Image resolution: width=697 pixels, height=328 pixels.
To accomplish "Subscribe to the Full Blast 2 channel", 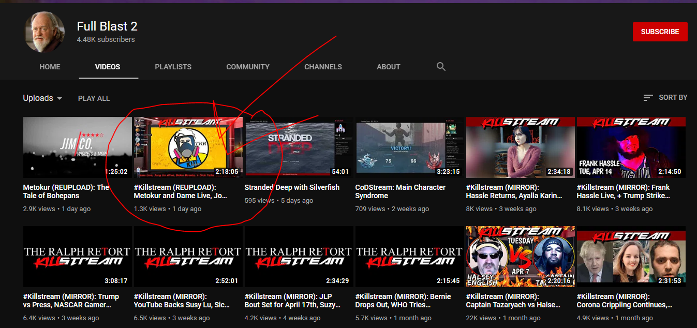I will 660,32.
